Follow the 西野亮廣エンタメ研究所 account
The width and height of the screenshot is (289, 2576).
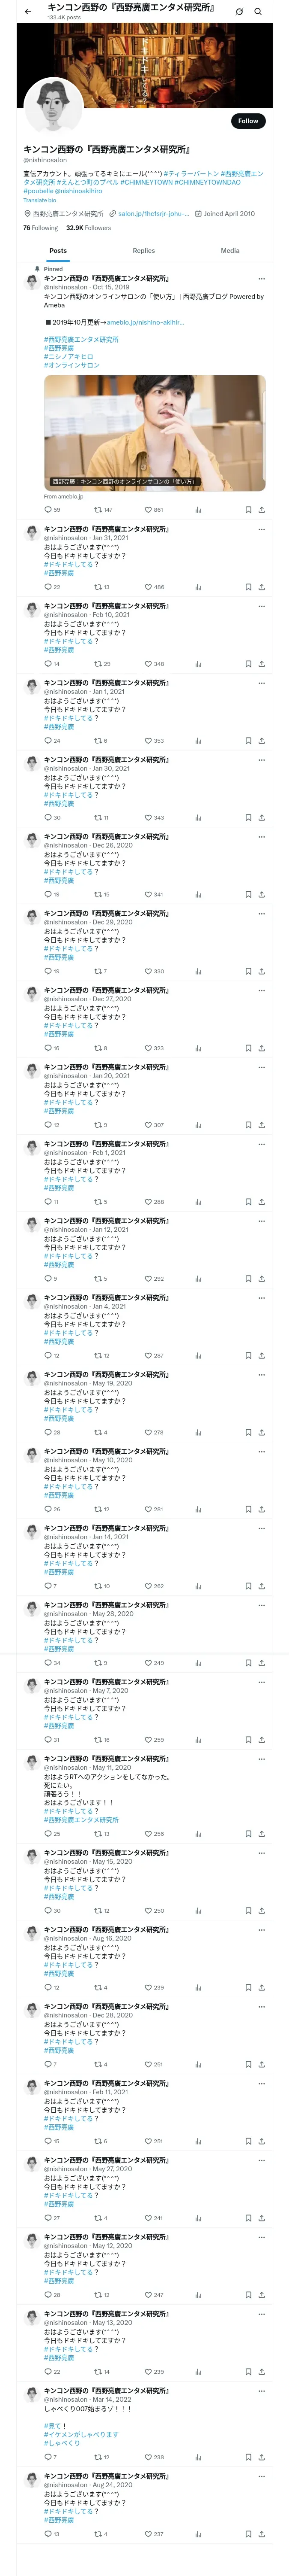[247, 121]
